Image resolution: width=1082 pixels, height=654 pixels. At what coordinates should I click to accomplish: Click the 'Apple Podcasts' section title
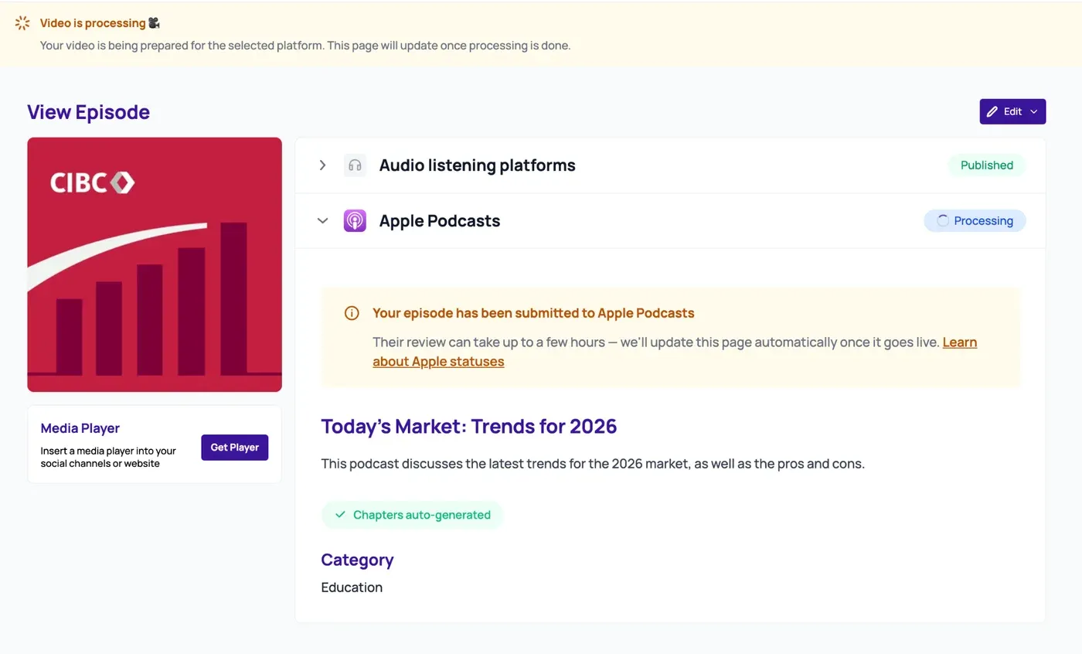tap(440, 221)
